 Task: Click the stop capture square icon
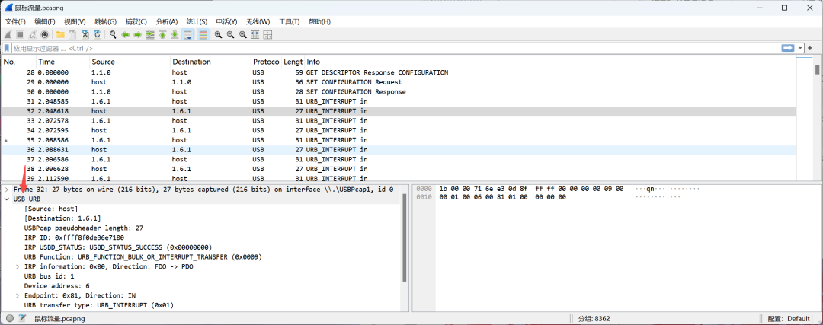tap(20, 34)
